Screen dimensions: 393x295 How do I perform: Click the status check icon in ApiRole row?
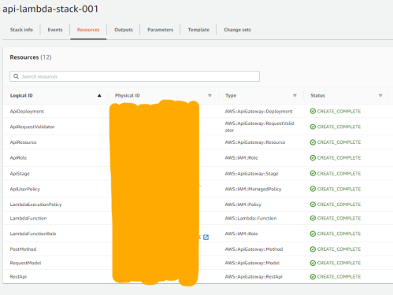point(313,157)
